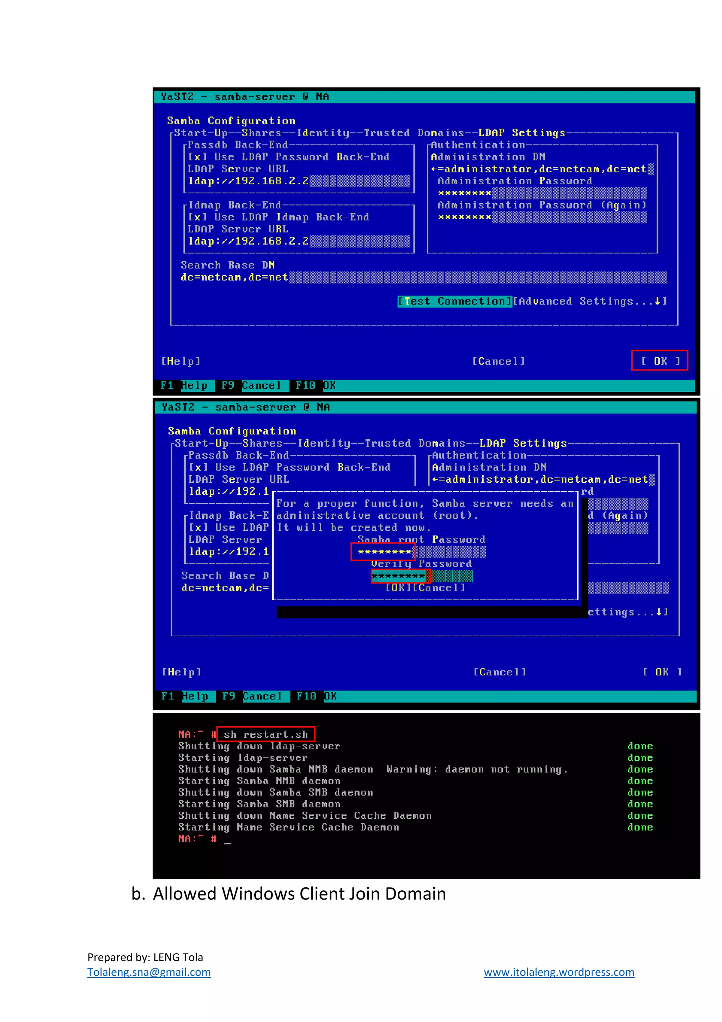Click 'Shutting down Samba SMB daemon' line
722x1022 pixels.
[x=276, y=792]
